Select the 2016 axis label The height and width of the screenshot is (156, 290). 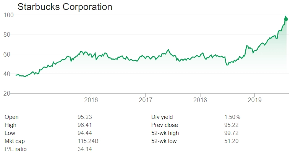coord(91,100)
